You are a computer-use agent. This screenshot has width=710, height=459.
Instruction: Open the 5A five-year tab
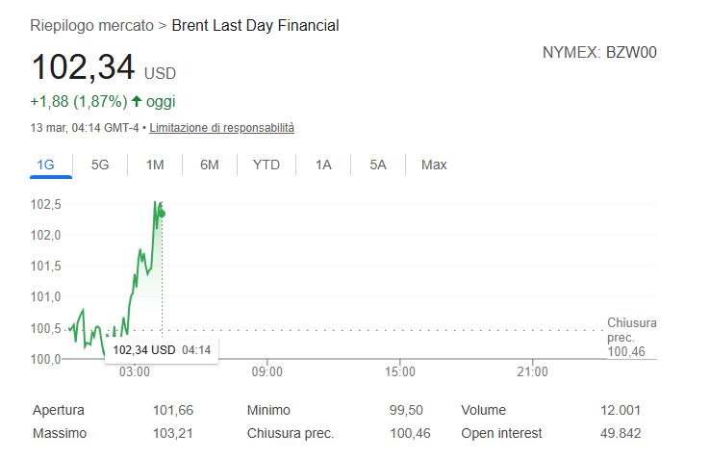378,165
